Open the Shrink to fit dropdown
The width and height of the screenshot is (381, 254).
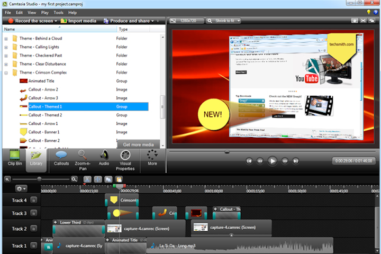click(x=223, y=21)
